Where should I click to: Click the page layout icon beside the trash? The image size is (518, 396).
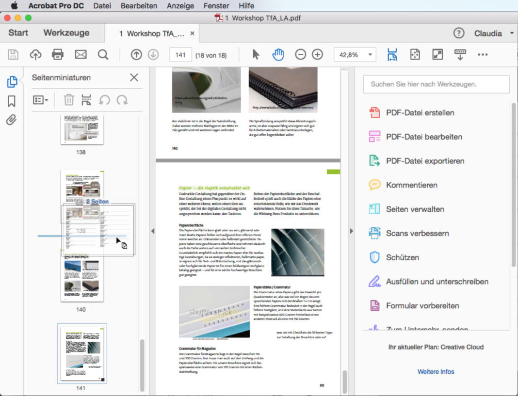86,99
